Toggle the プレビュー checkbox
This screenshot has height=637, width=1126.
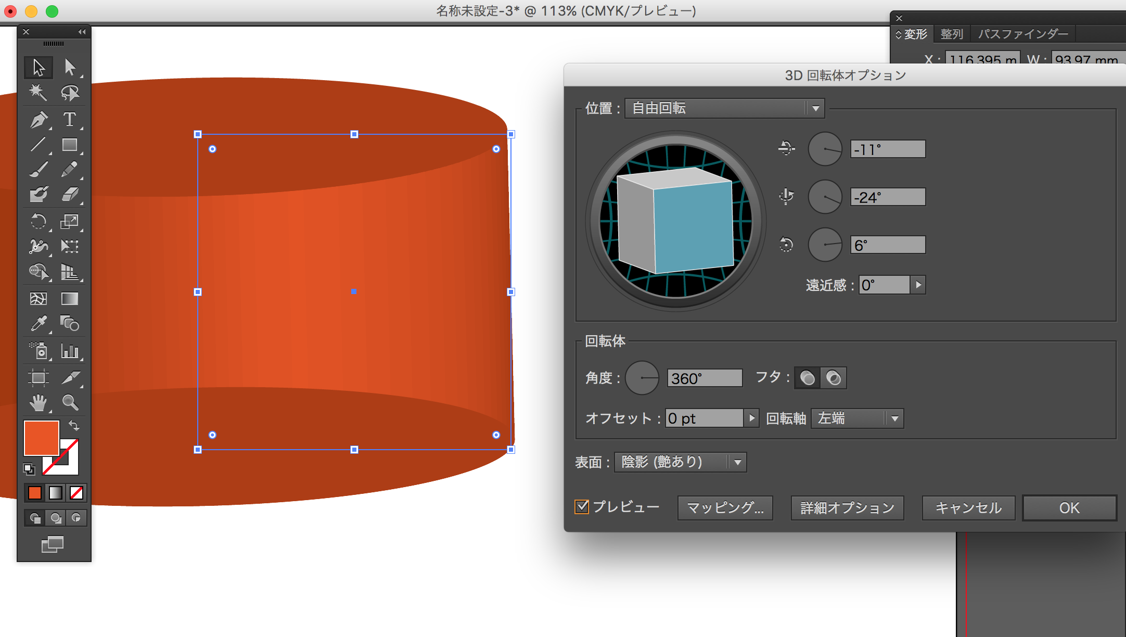(582, 507)
